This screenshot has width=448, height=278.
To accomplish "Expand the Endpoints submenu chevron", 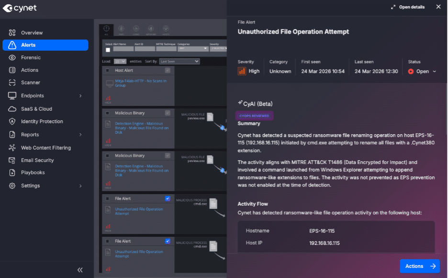I will (x=80, y=96).
